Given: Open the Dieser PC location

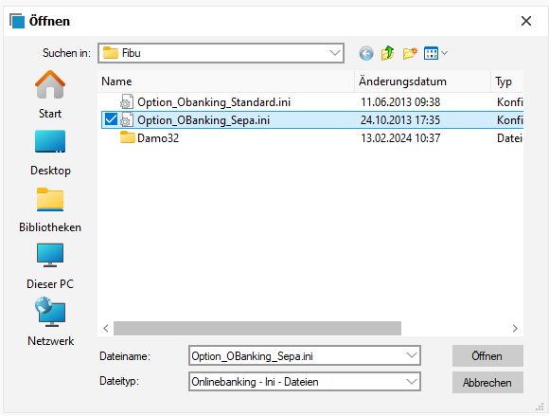Looking at the screenshot, I should click(x=50, y=266).
